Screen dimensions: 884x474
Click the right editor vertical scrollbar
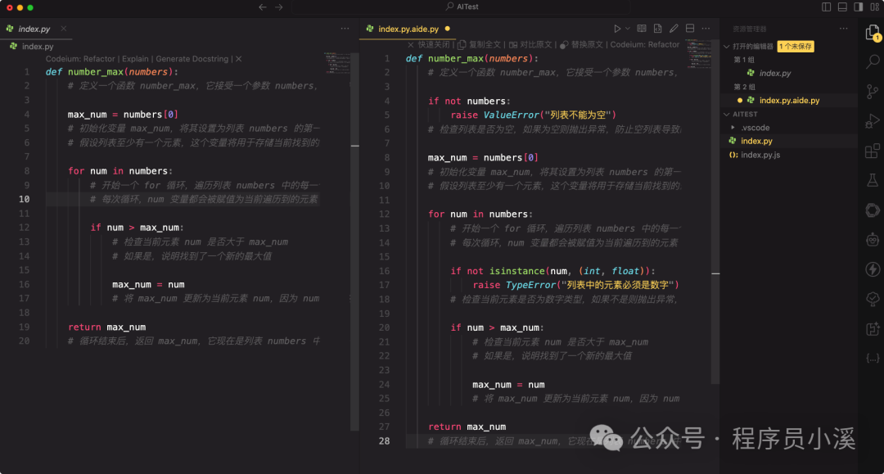[x=715, y=211]
